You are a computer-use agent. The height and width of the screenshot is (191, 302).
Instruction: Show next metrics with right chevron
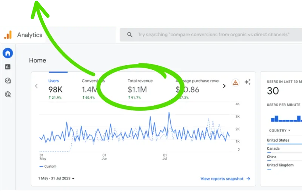224,86
